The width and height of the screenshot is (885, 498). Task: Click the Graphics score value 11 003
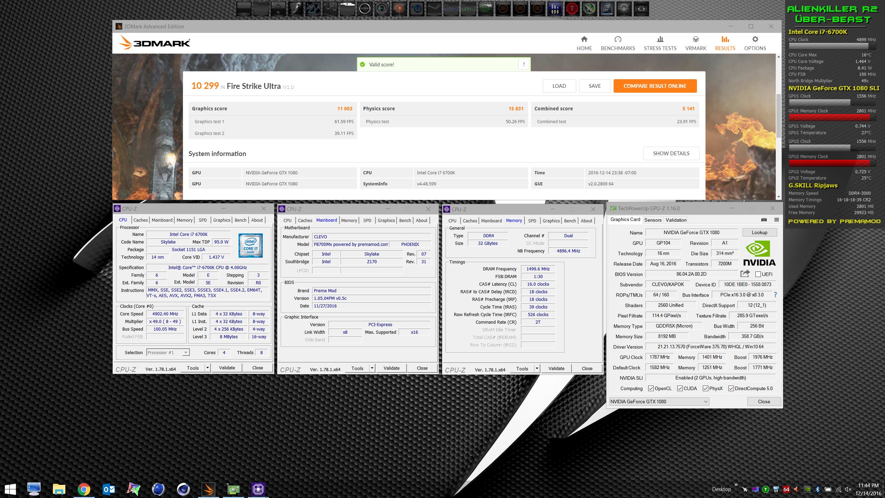click(345, 109)
